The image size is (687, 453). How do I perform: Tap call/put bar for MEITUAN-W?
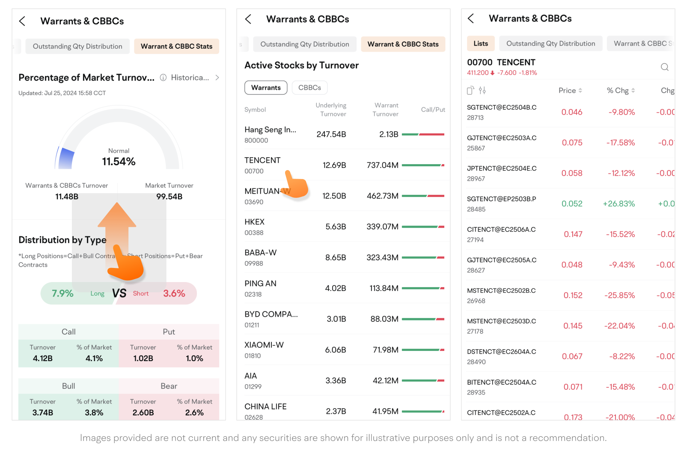pyautogui.click(x=423, y=196)
